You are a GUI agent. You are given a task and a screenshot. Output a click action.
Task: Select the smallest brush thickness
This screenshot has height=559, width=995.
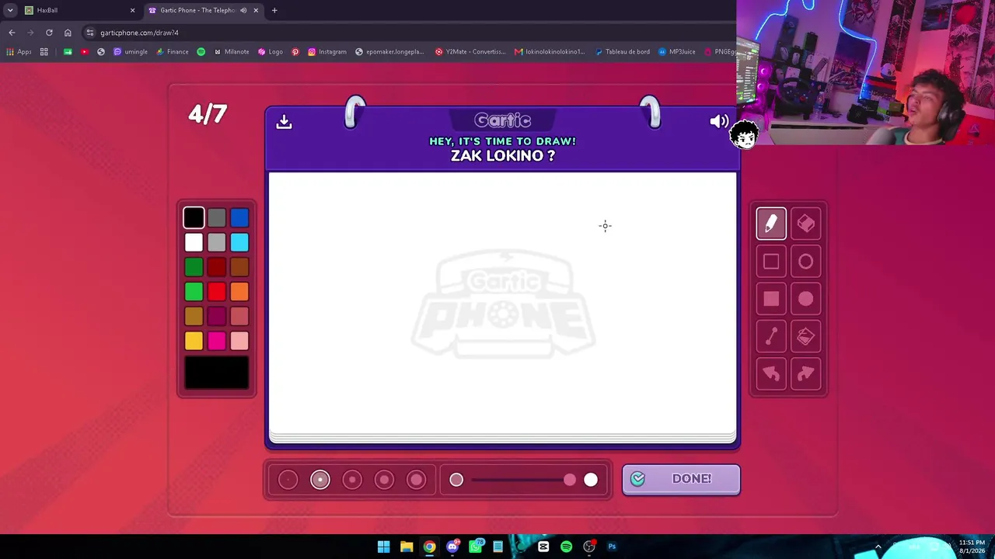288,480
